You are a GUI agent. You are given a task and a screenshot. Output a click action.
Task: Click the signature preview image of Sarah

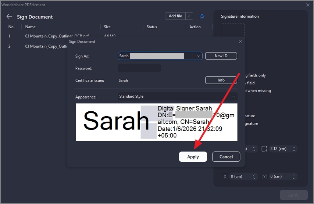click(157, 122)
